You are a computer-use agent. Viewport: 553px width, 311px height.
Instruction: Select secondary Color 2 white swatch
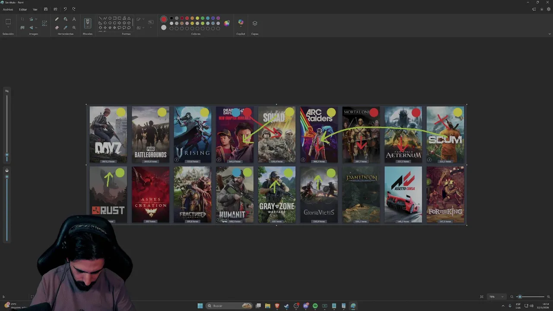coord(164,28)
